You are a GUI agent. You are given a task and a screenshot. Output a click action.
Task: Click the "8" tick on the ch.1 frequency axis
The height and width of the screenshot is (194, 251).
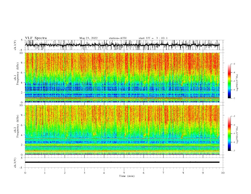click(22, 63)
